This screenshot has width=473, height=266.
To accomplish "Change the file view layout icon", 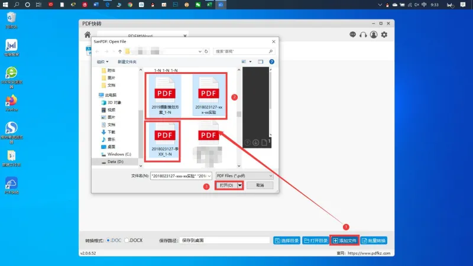I will (x=244, y=61).
